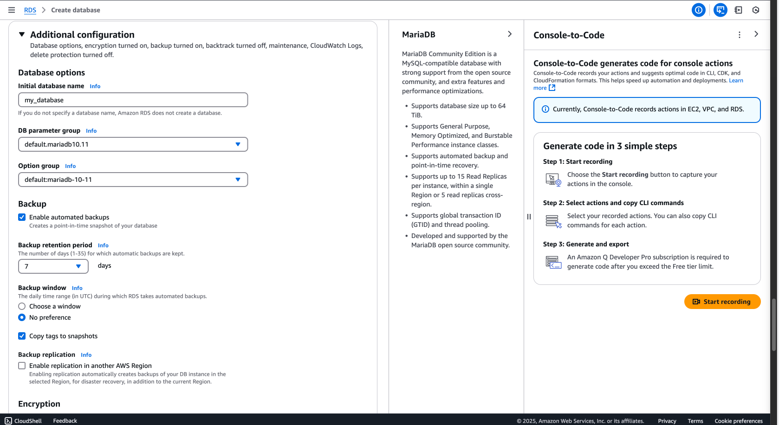Click the MariaDB panel title
779x425 pixels.
419,34
